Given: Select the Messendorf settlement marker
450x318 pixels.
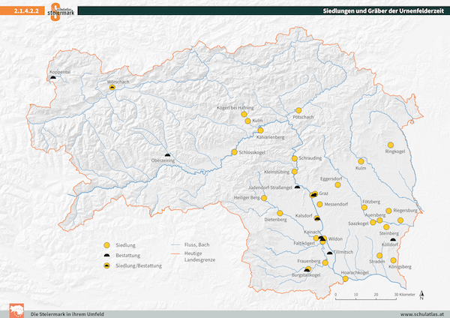Looking at the screenshot, I should pyautogui.click(x=319, y=204).
